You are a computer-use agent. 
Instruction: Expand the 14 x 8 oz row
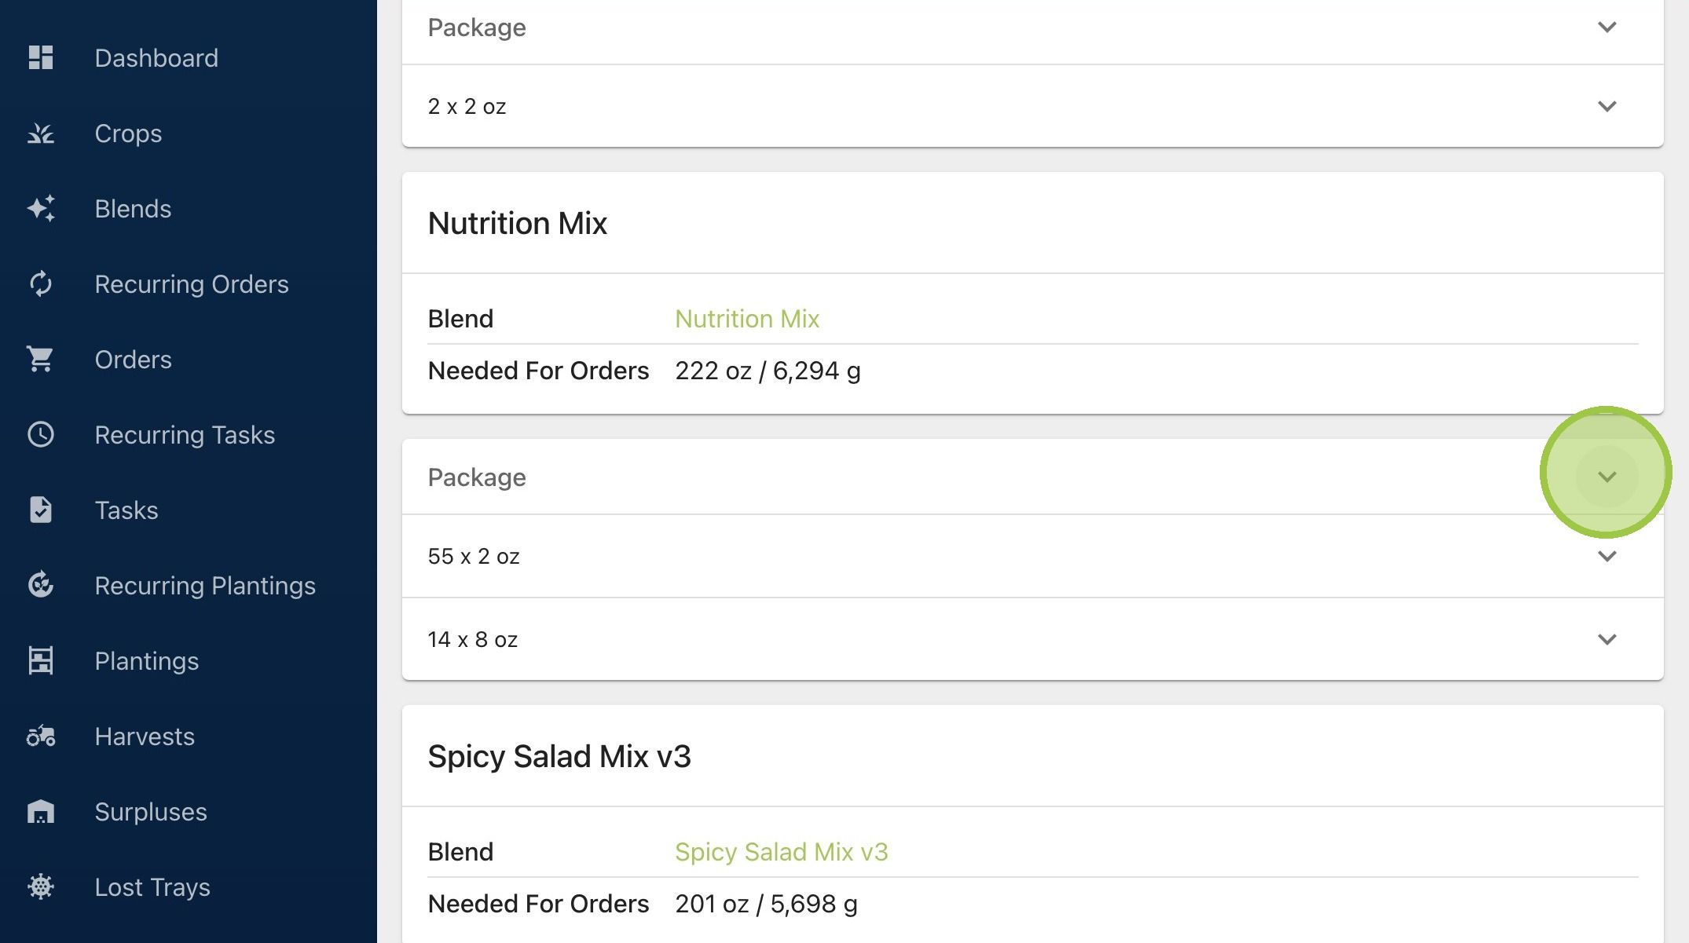[1607, 639]
